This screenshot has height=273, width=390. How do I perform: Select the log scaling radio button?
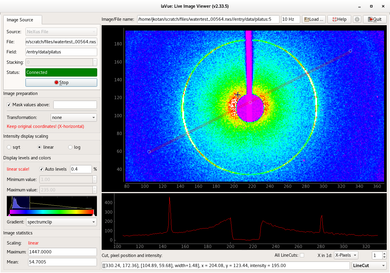click(x=70, y=147)
